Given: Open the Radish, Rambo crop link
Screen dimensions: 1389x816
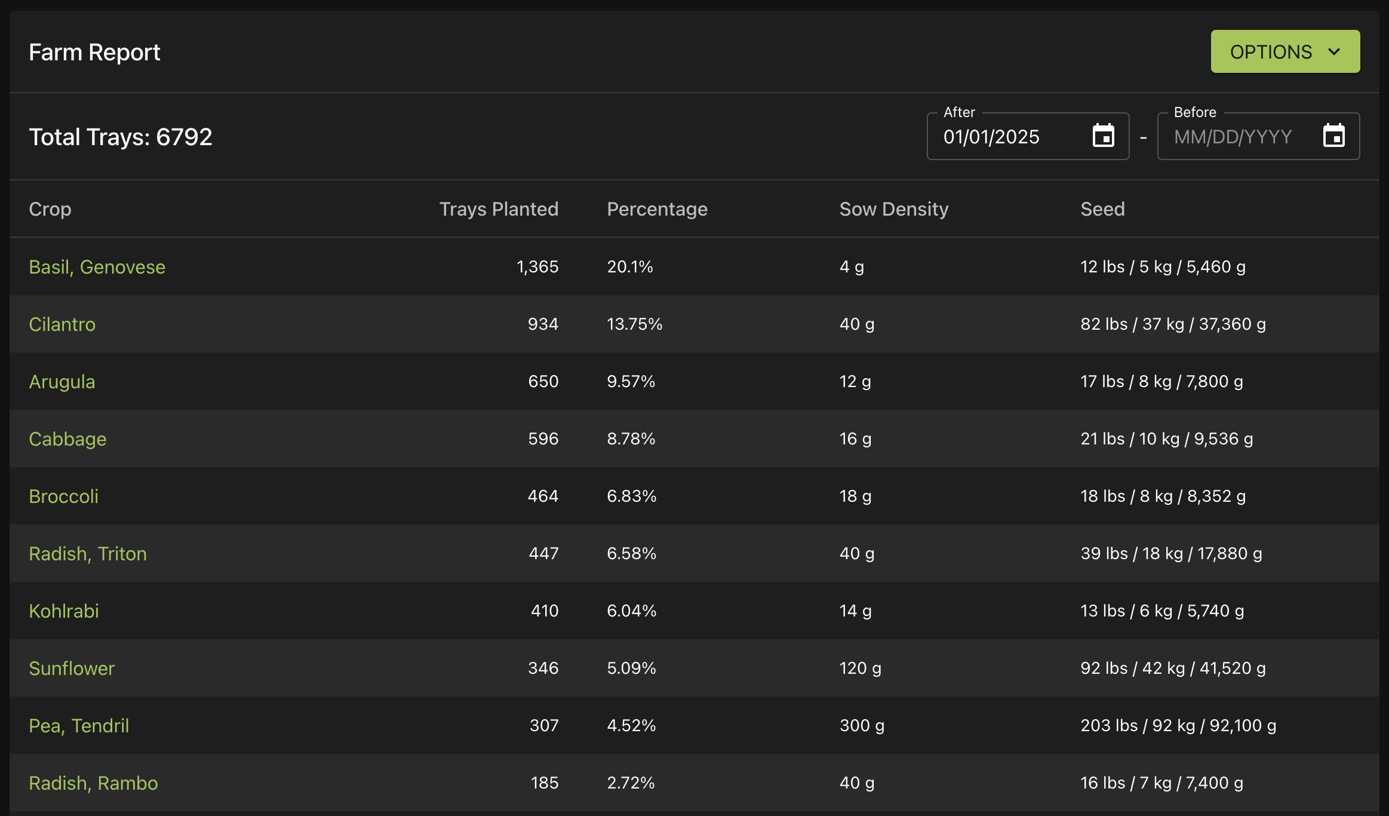Looking at the screenshot, I should [93, 783].
